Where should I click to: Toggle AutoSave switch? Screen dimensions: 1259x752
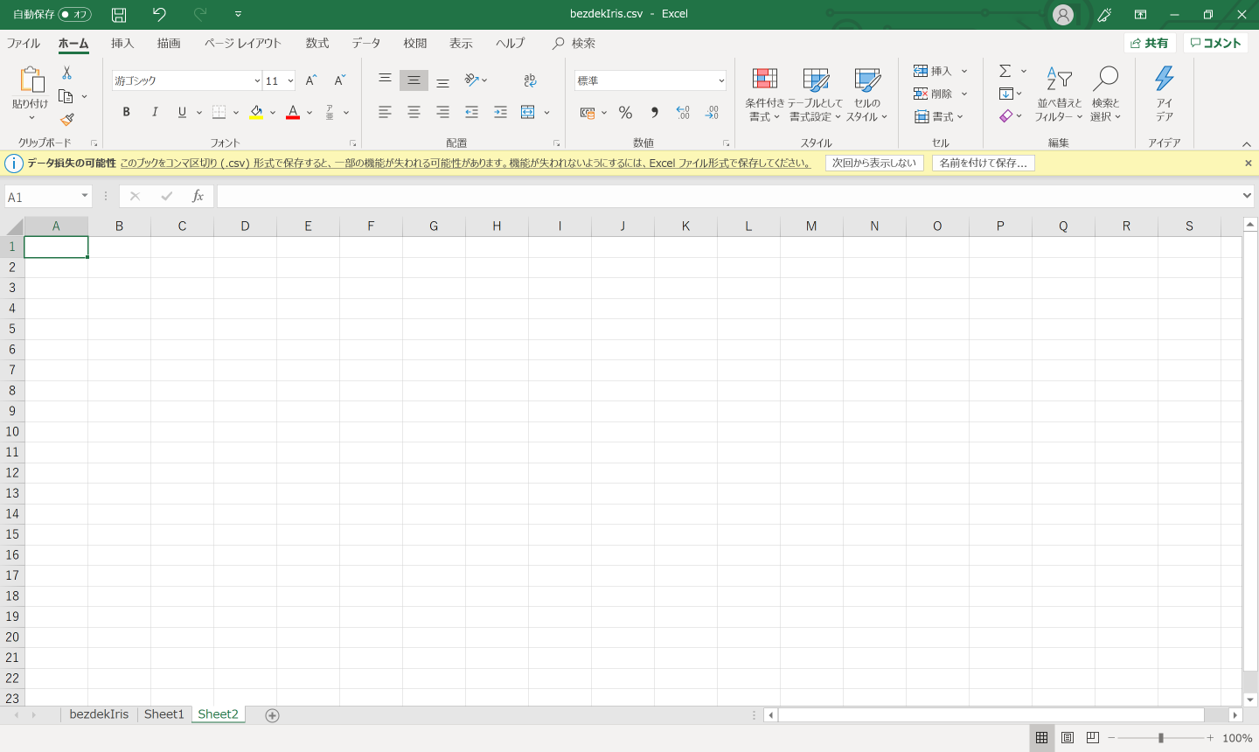[x=75, y=14]
